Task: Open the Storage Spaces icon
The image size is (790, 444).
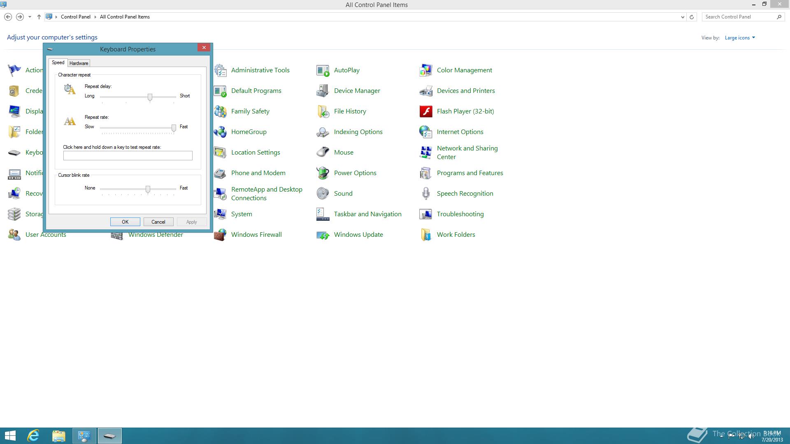Action: [14, 214]
